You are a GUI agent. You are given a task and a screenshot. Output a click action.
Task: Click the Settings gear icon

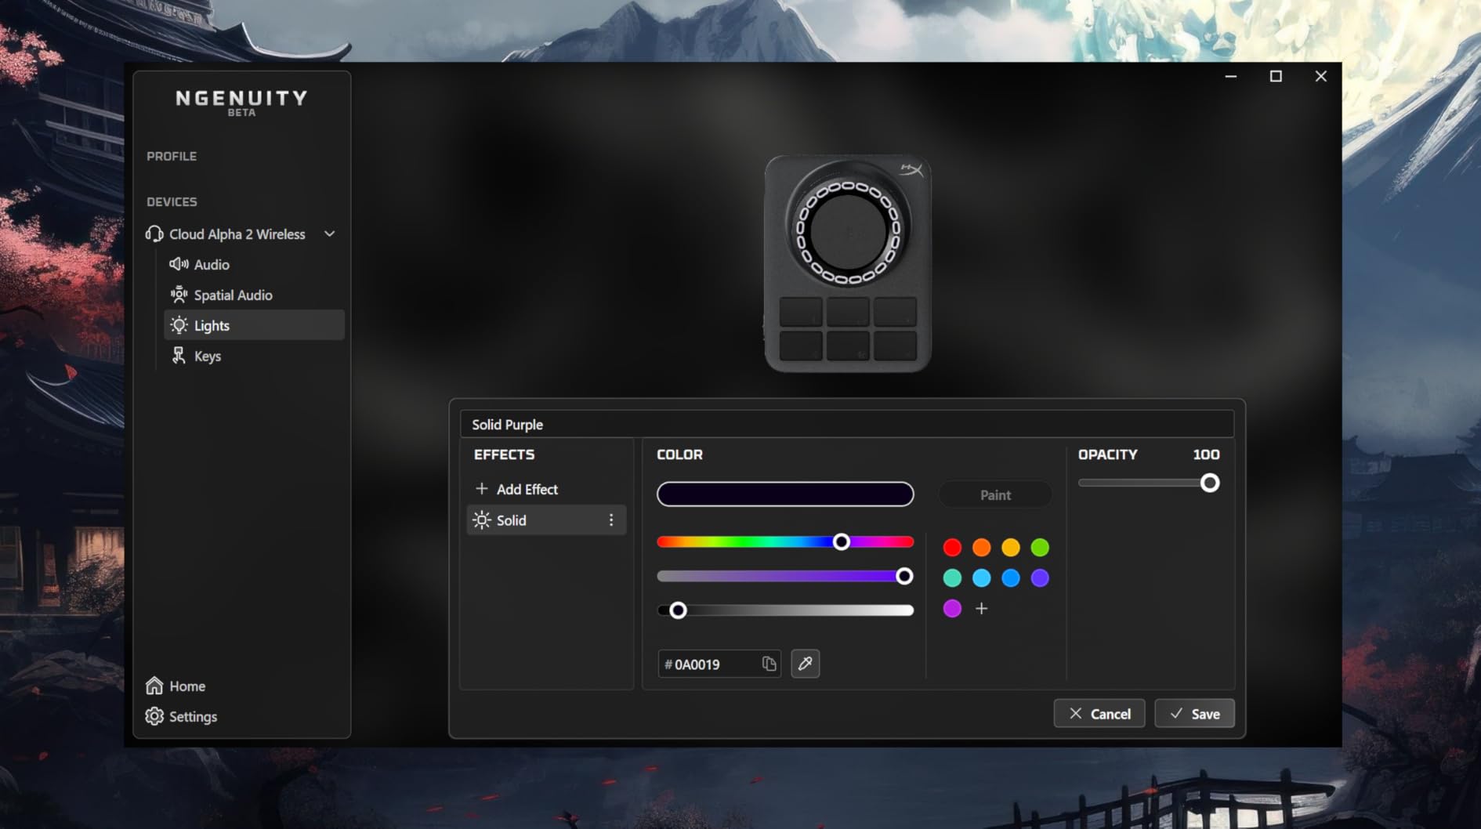154,716
